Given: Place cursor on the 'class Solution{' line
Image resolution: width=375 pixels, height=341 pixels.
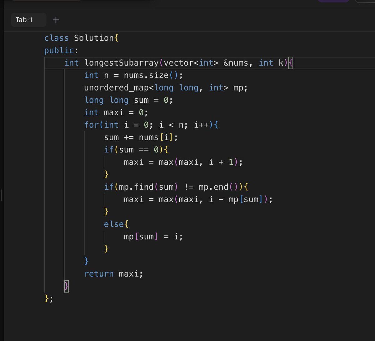Looking at the screenshot, I should 82,38.
